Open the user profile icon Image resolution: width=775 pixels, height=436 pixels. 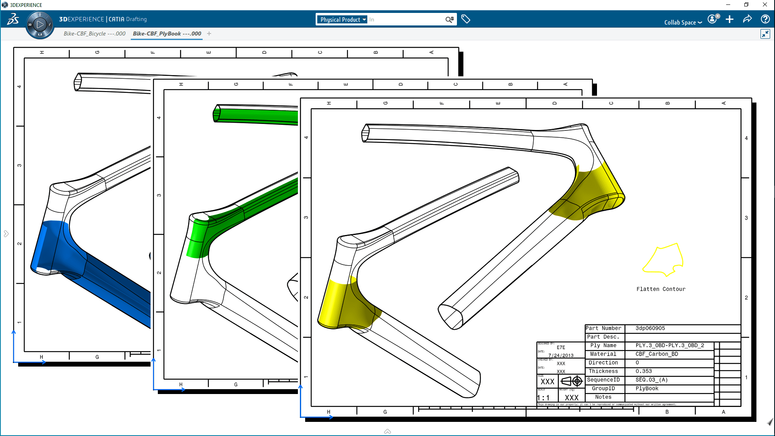(x=713, y=19)
